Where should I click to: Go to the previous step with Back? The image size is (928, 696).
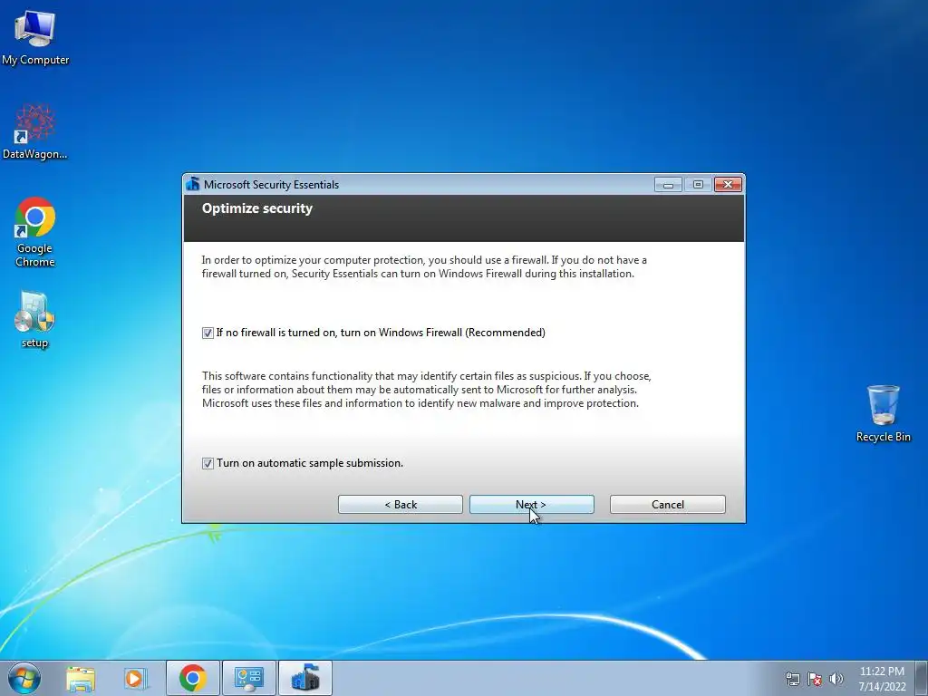coord(401,504)
